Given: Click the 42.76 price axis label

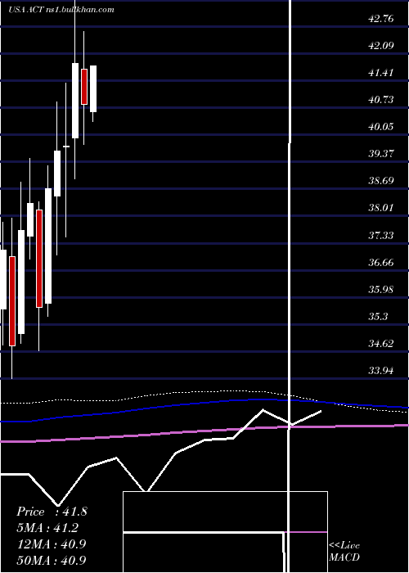Looking at the screenshot, I should click(381, 19).
